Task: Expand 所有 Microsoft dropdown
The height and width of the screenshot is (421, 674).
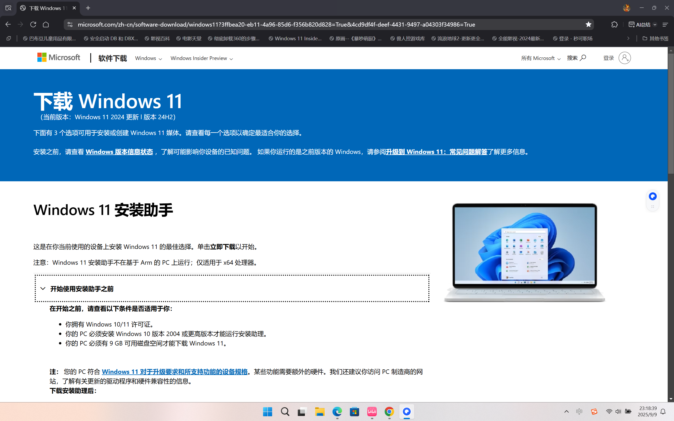Action: click(x=541, y=58)
